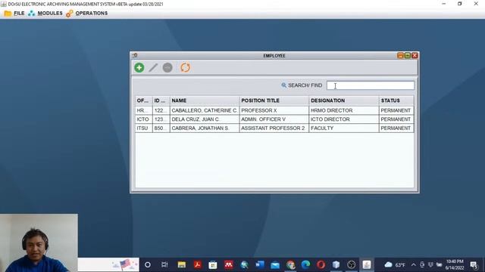Sort by the DESIGNATION column header
Viewport: 485px width, 272px height.
pos(344,100)
